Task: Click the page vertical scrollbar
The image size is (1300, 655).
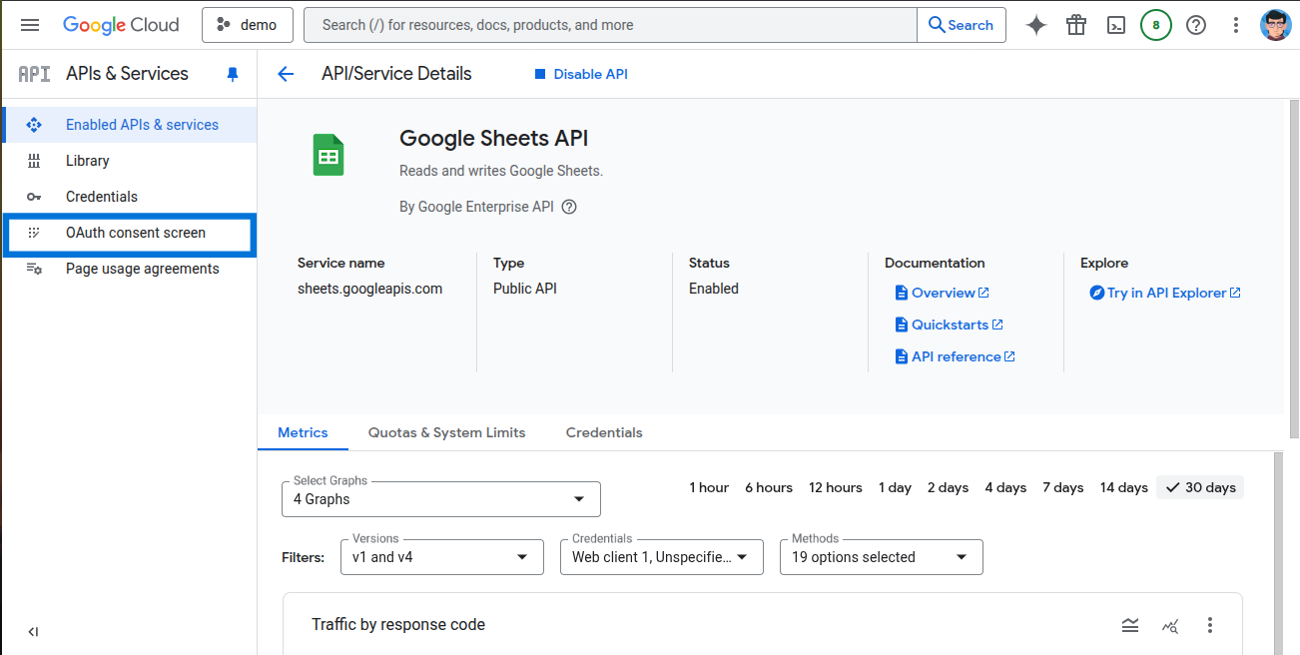Action: click(1294, 270)
